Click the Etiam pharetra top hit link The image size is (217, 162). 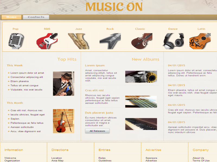coord(20,81)
